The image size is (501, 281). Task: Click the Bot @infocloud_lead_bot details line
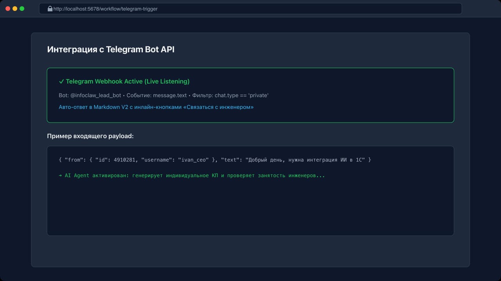(164, 96)
